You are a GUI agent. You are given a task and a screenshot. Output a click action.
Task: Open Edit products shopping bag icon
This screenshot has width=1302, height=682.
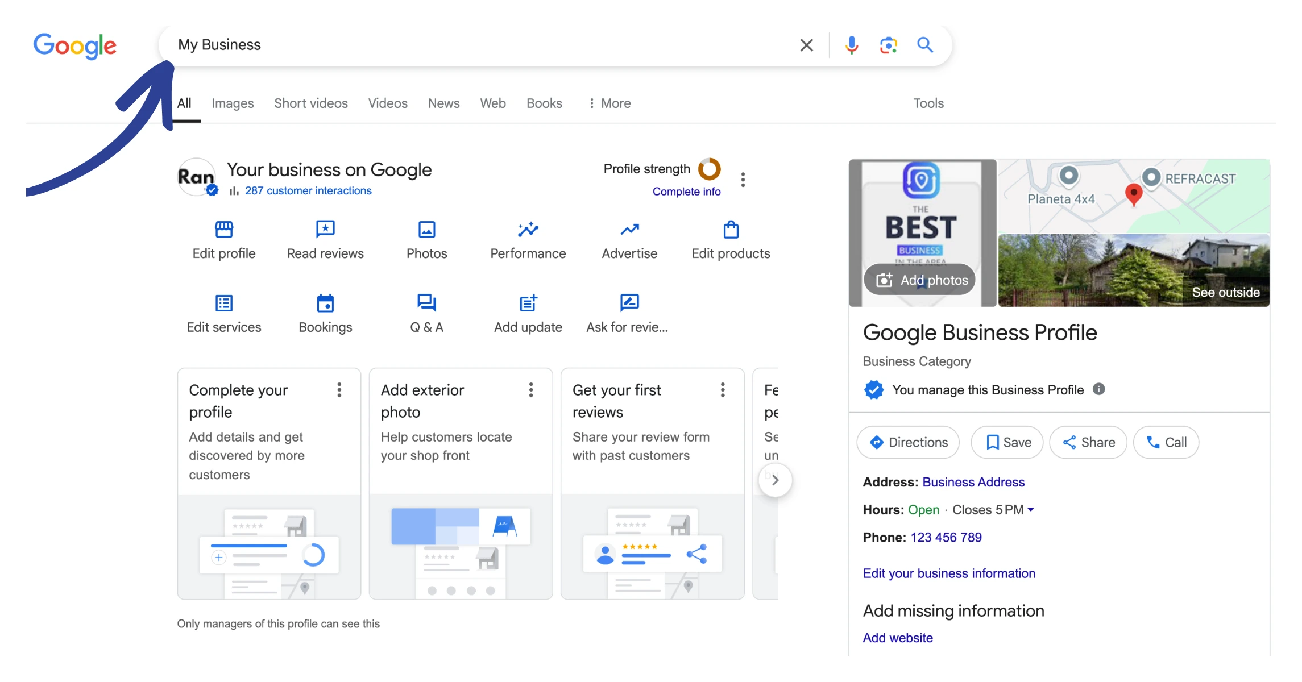(x=731, y=230)
